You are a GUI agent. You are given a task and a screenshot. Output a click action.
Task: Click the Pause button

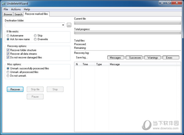tap(35, 97)
